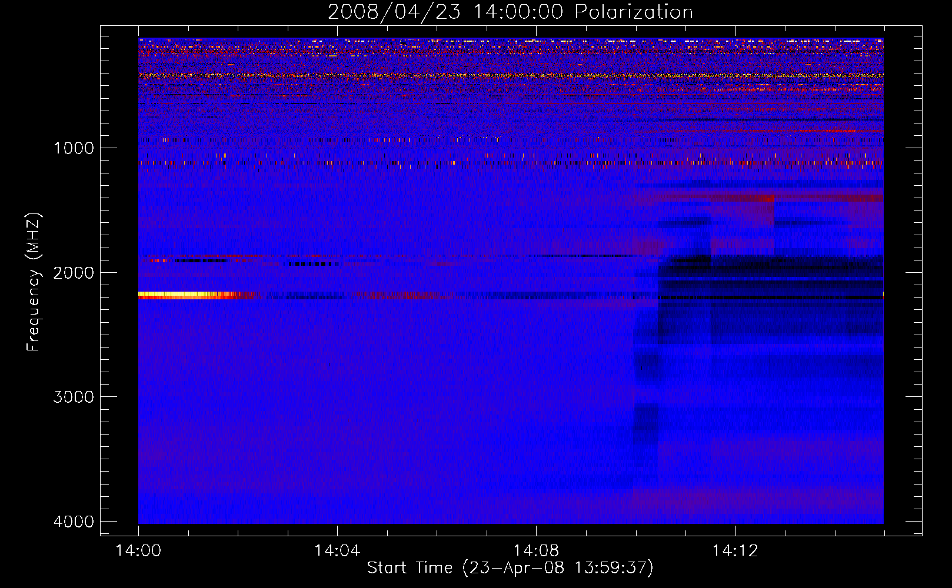
Task: Click the '4000' frequency tick label
Action: [x=74, y=522]
